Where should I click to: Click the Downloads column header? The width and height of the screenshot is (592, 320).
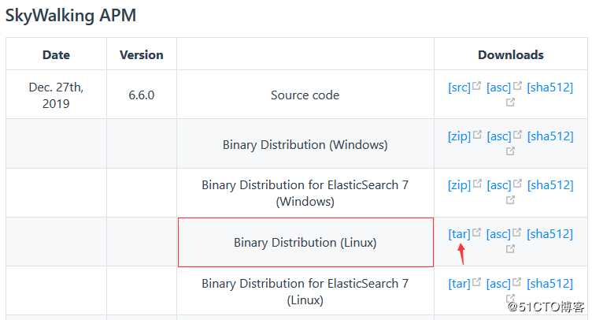pyautogui.click(x=511, y=55)
